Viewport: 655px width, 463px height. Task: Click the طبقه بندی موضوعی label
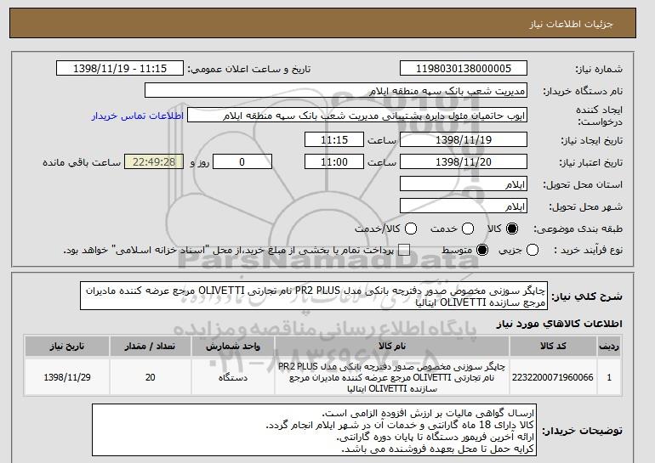click(578, 229)
